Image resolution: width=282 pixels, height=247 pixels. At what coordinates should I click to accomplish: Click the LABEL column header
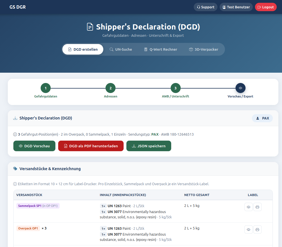(253, 195)
